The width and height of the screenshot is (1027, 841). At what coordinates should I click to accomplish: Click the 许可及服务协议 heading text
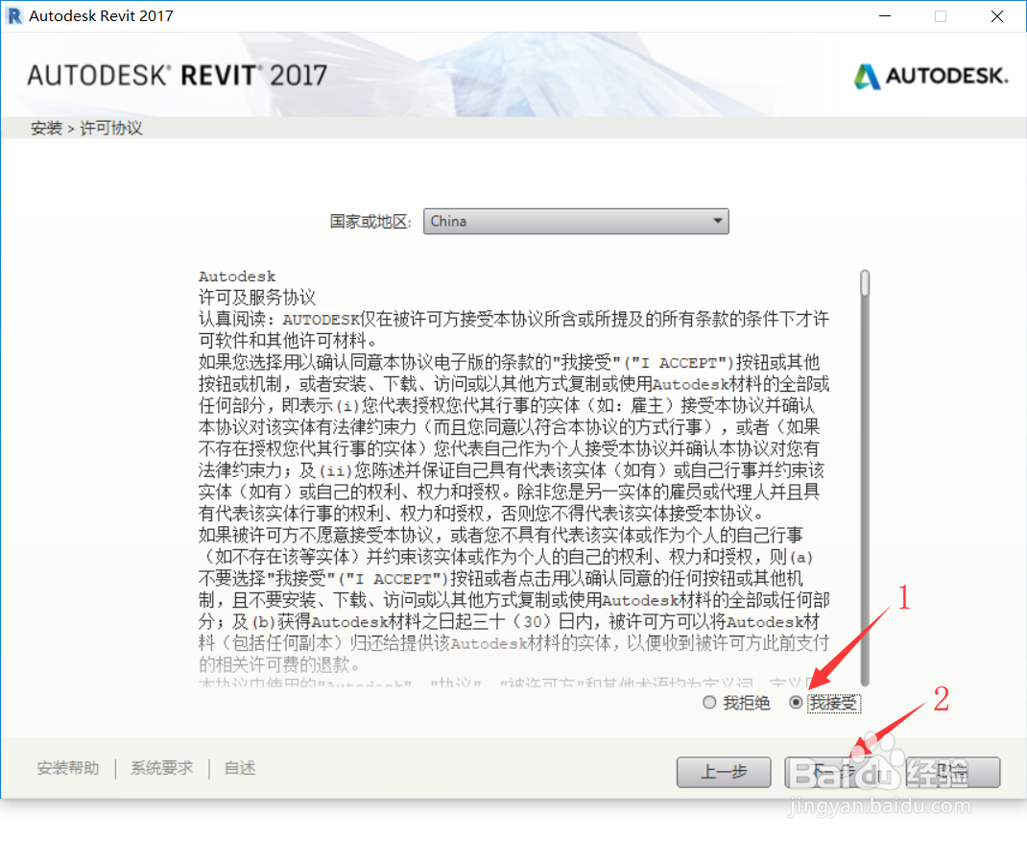tap(257, 298)
